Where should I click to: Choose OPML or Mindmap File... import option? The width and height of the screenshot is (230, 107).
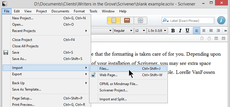(x=128, y=84)
